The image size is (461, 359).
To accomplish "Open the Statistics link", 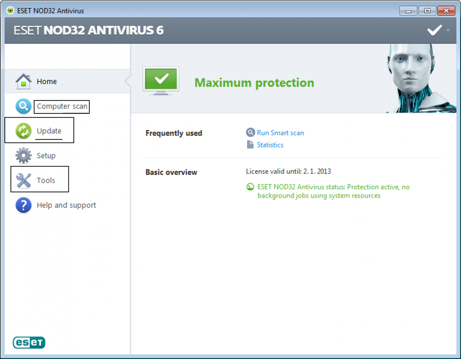I will click(x=270, y=145).
